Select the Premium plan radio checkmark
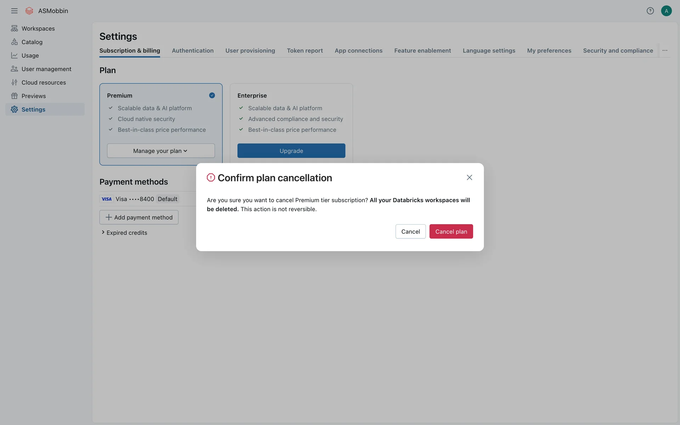This screenshot has height=425, width=680. tap(212, 95)
